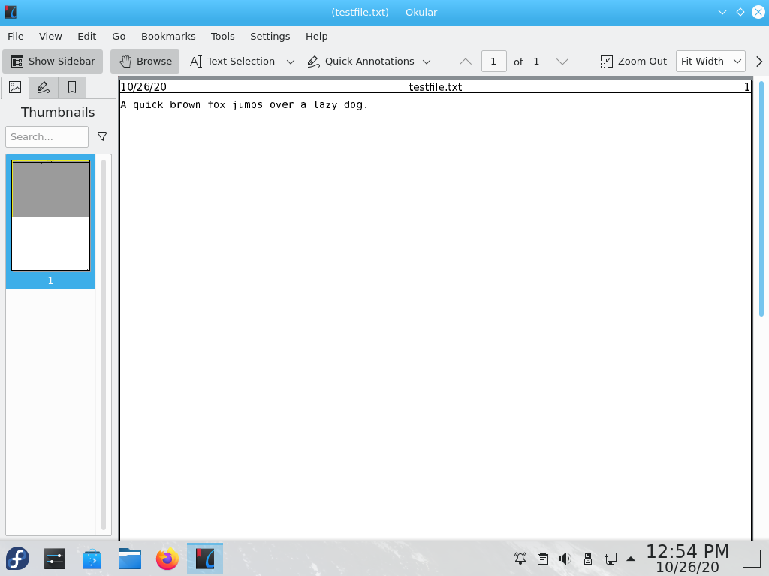
Task: Click the thumbnails Search field
Action: pos(47,136)
